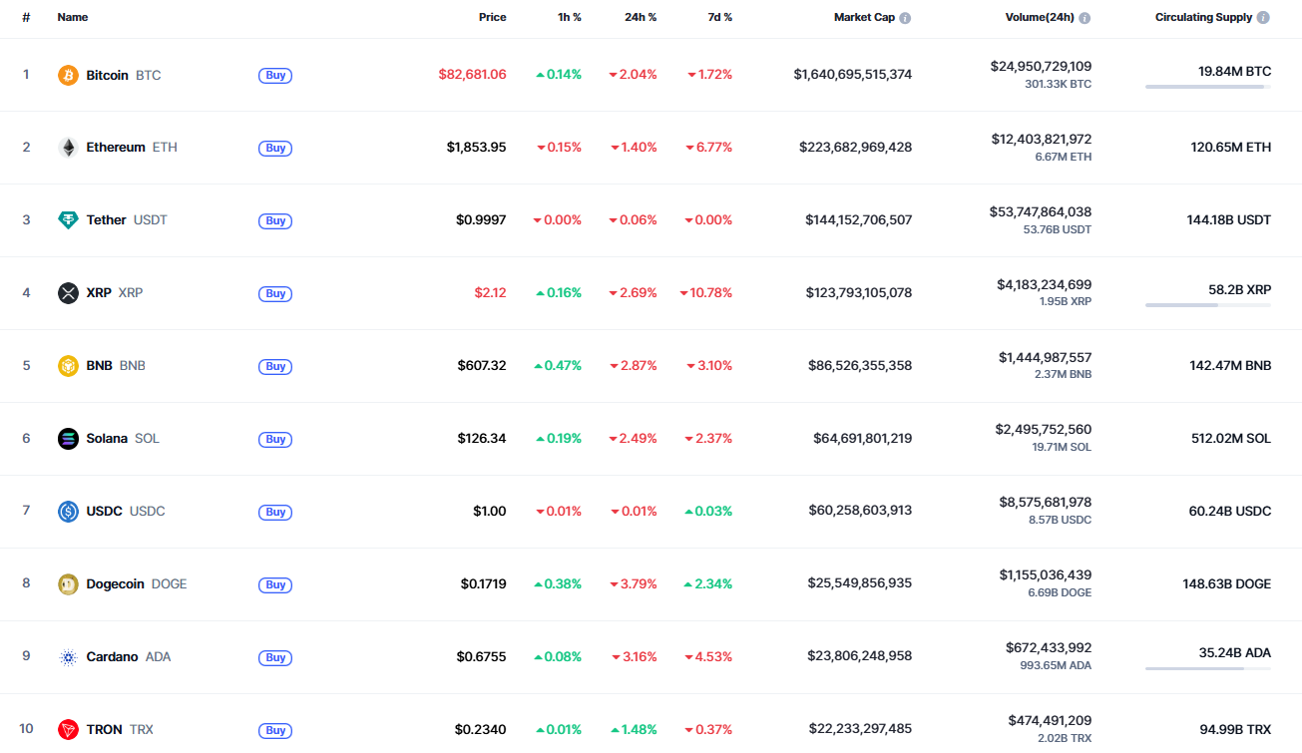1302x753 pixels.
Task: Click the XRP price value $2.12
Action: [491, 292]
